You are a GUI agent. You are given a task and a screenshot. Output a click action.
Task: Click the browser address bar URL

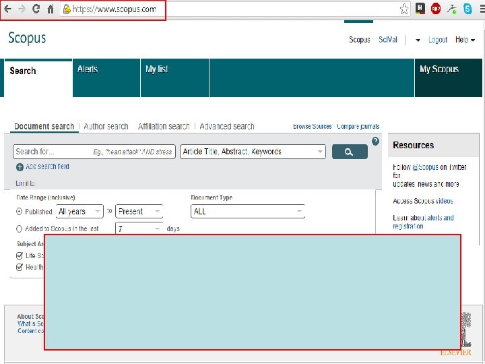pyautogui.click(x=114, y=9)
